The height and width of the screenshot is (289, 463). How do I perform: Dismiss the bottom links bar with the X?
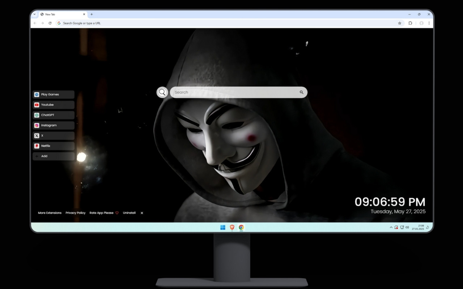click(x=142, y=213)
